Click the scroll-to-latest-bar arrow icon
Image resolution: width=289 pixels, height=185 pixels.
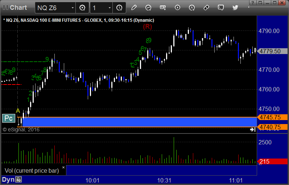coord(253,129)
